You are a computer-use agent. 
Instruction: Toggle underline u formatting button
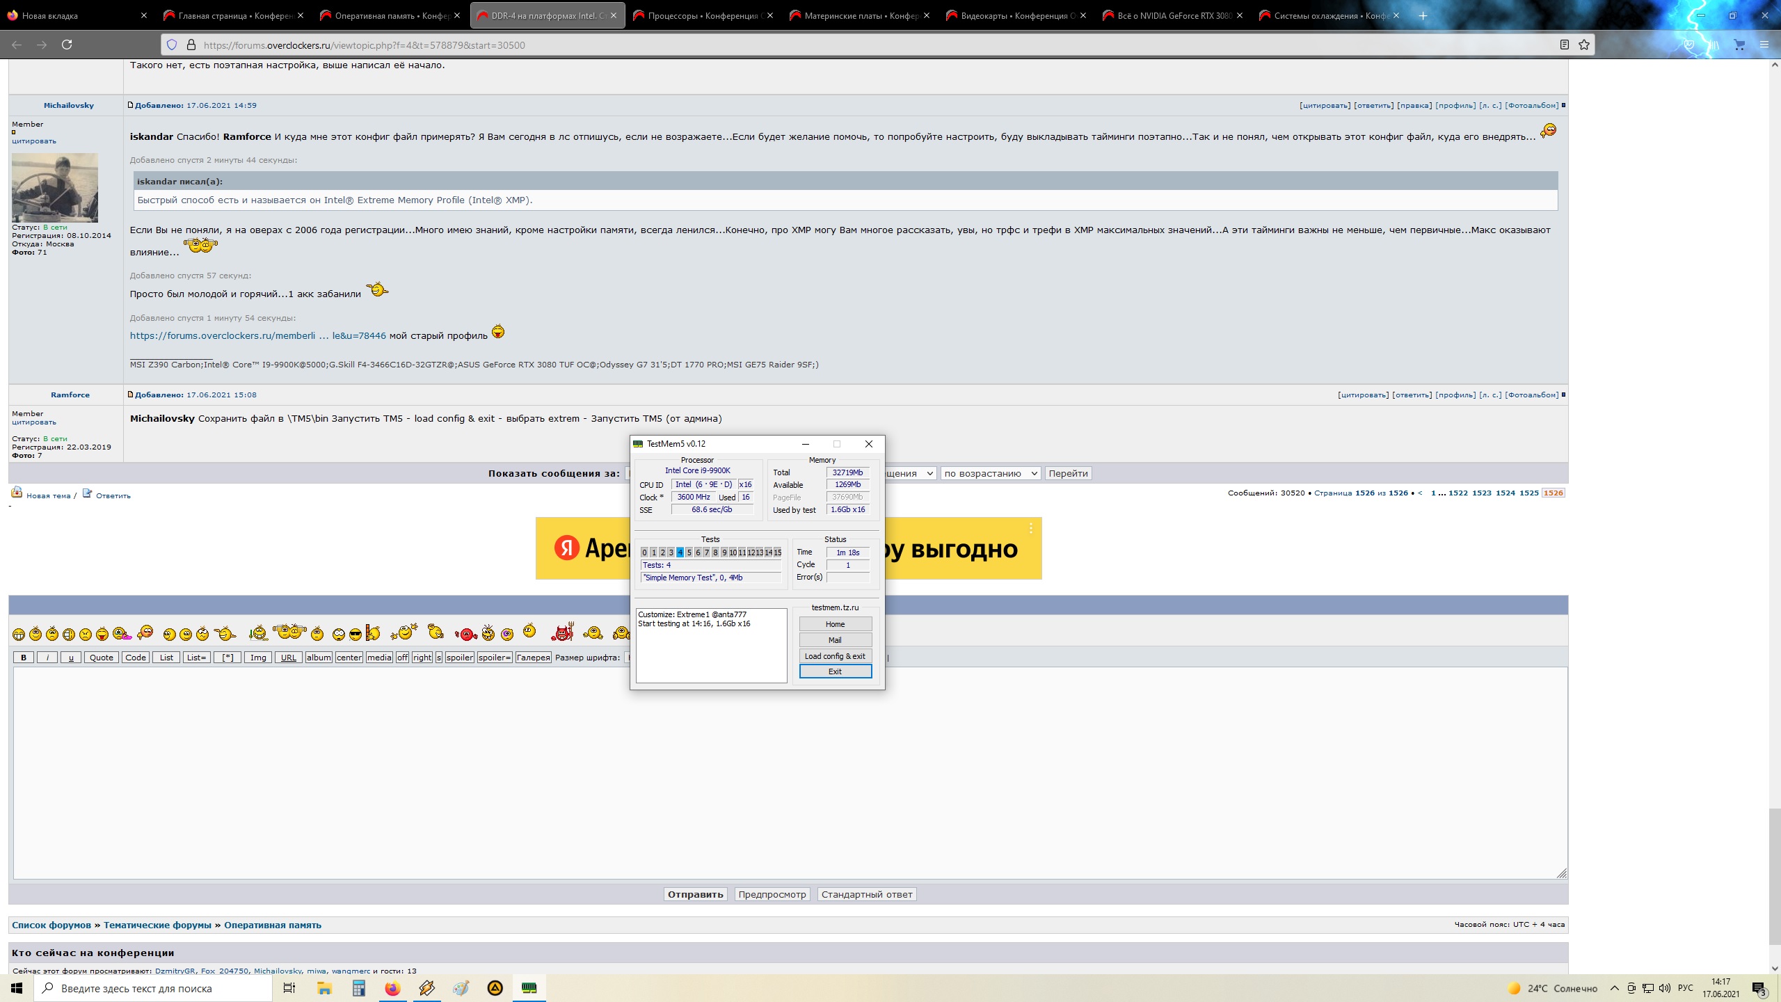click(71, 658)
